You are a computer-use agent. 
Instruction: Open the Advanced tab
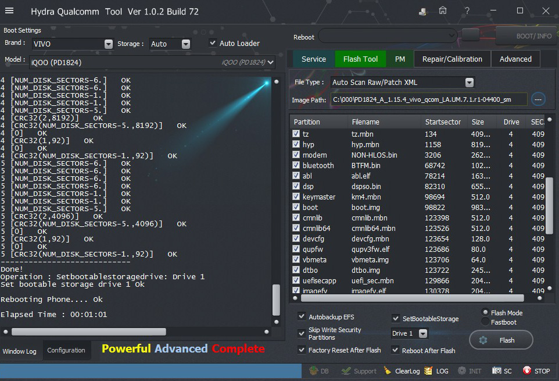click(x=515, y=59)
